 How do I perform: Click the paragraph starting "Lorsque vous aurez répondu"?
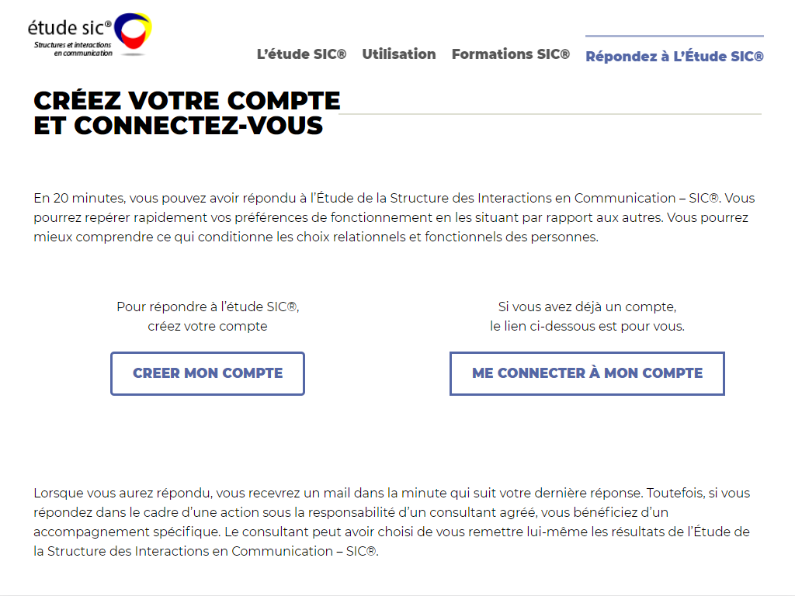pyautogui.click(x=392, y=522)
